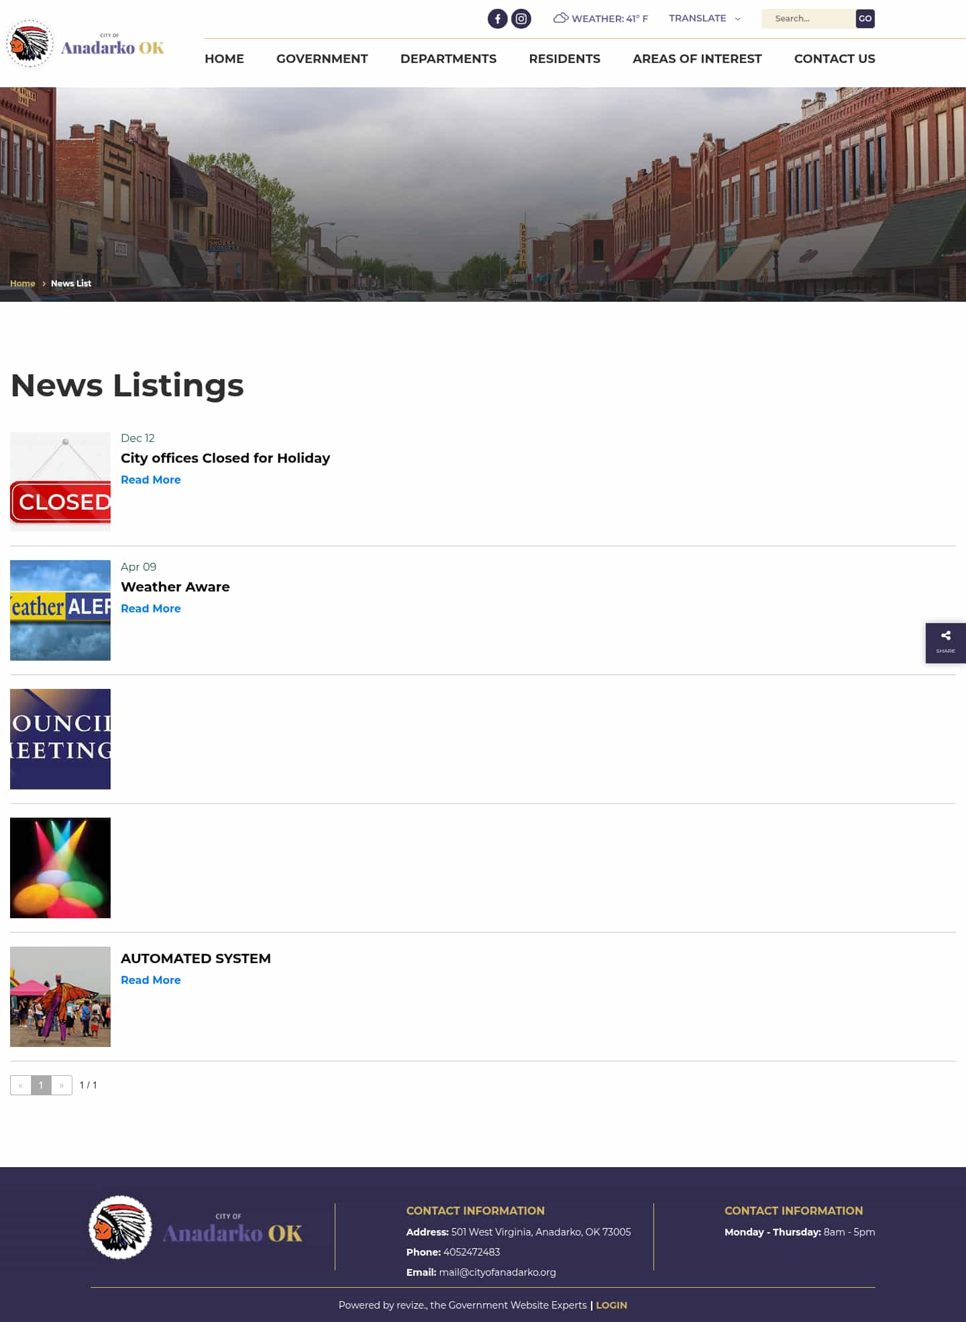
Task: Click the News List breadcrumb
Action: (x=71, y=284)
